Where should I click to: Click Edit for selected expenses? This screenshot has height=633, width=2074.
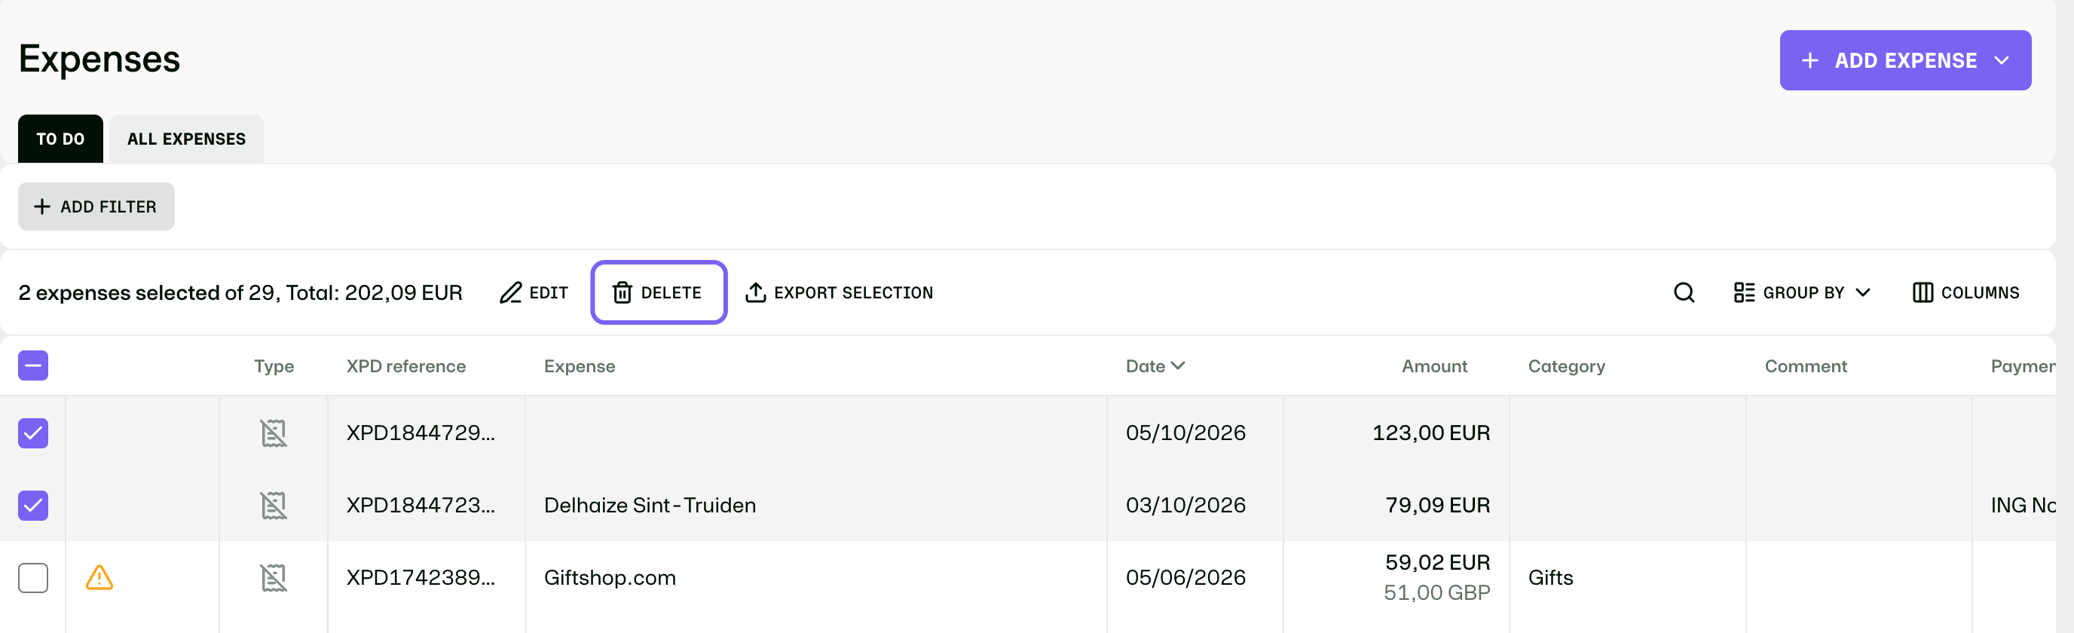534,292
